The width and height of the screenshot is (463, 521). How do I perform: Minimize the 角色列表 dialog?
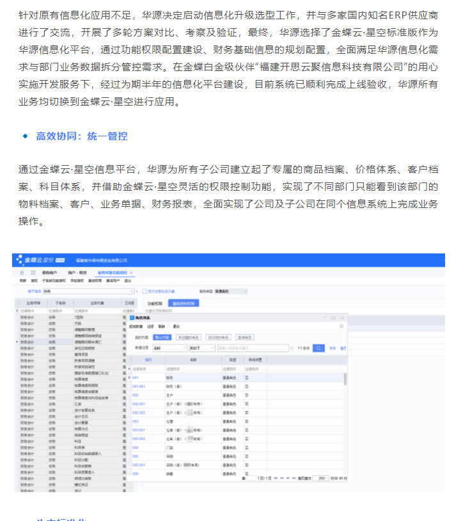coord(325,317)
